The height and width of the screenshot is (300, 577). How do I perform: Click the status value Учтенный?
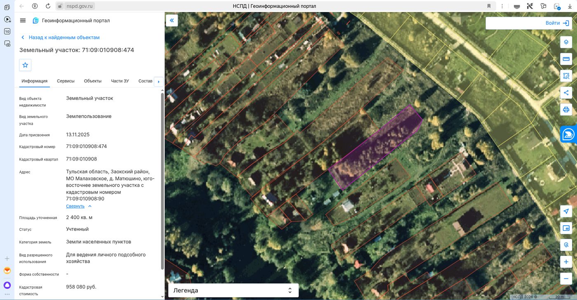pos(77,229)
